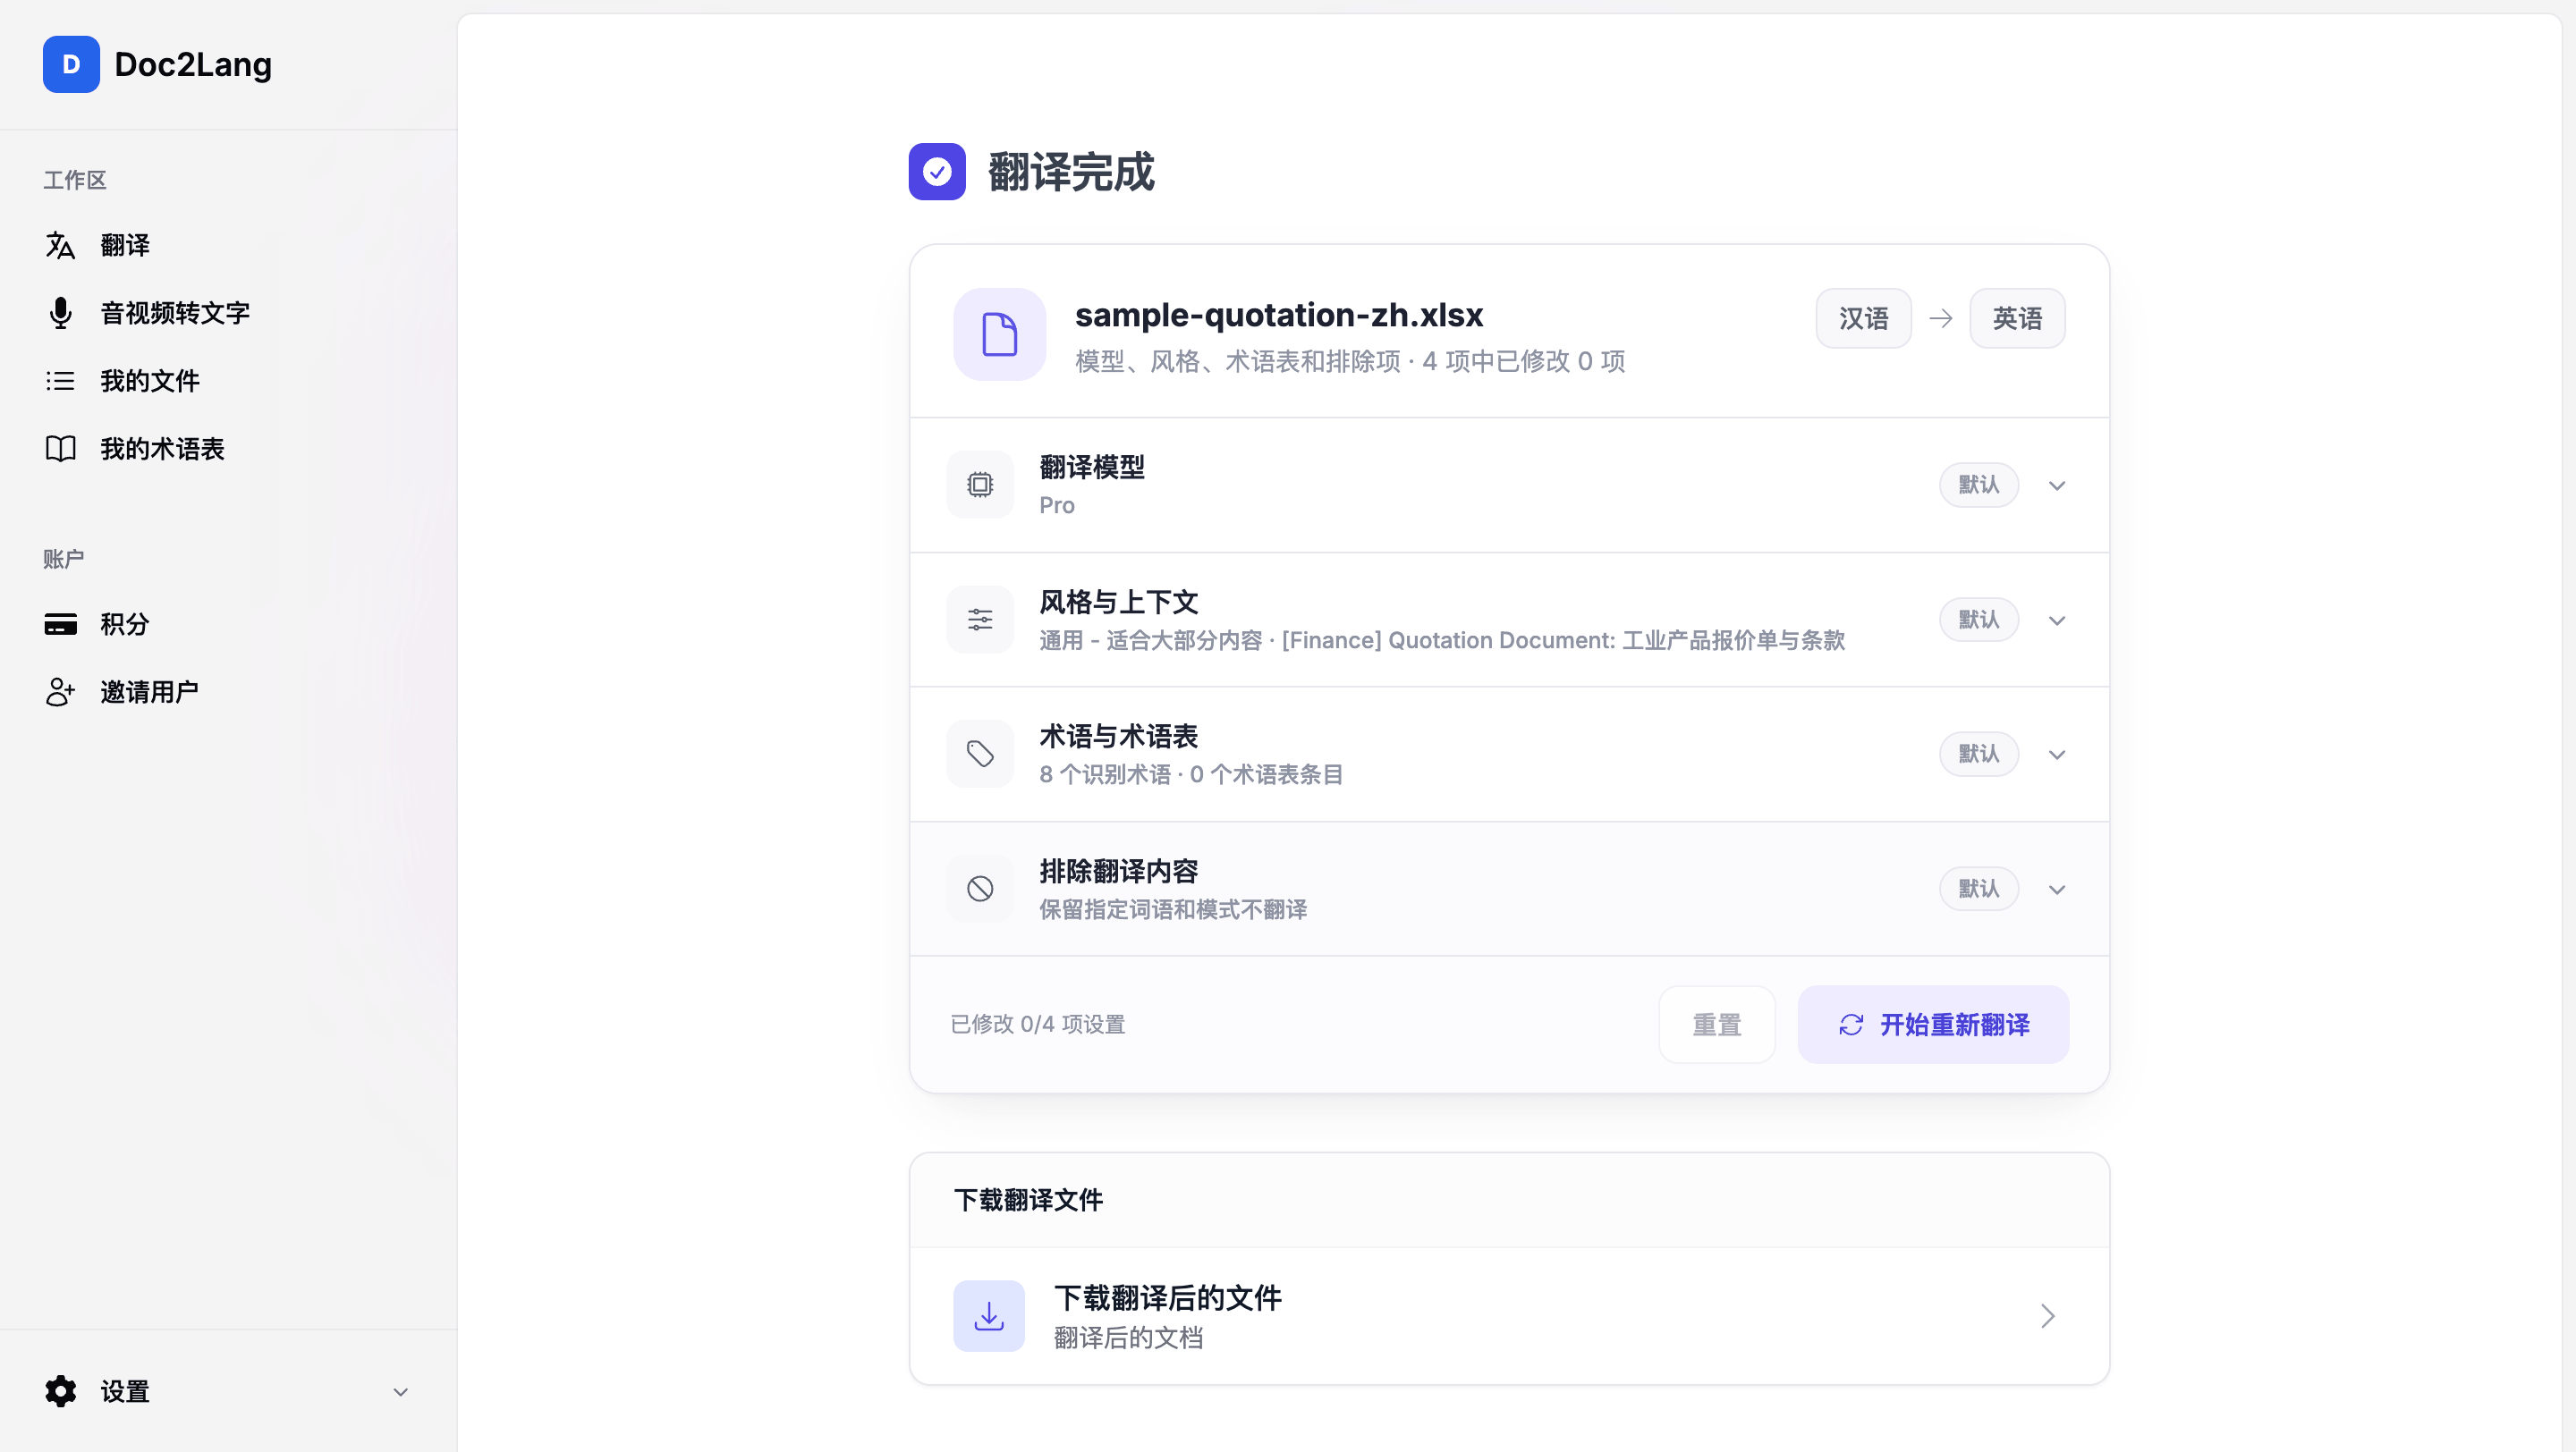Click the 已修改 0/4 项设置 status text
This screenshot has height=1452, width=2576.
pyautogui.click(x=1038, y=1025)
